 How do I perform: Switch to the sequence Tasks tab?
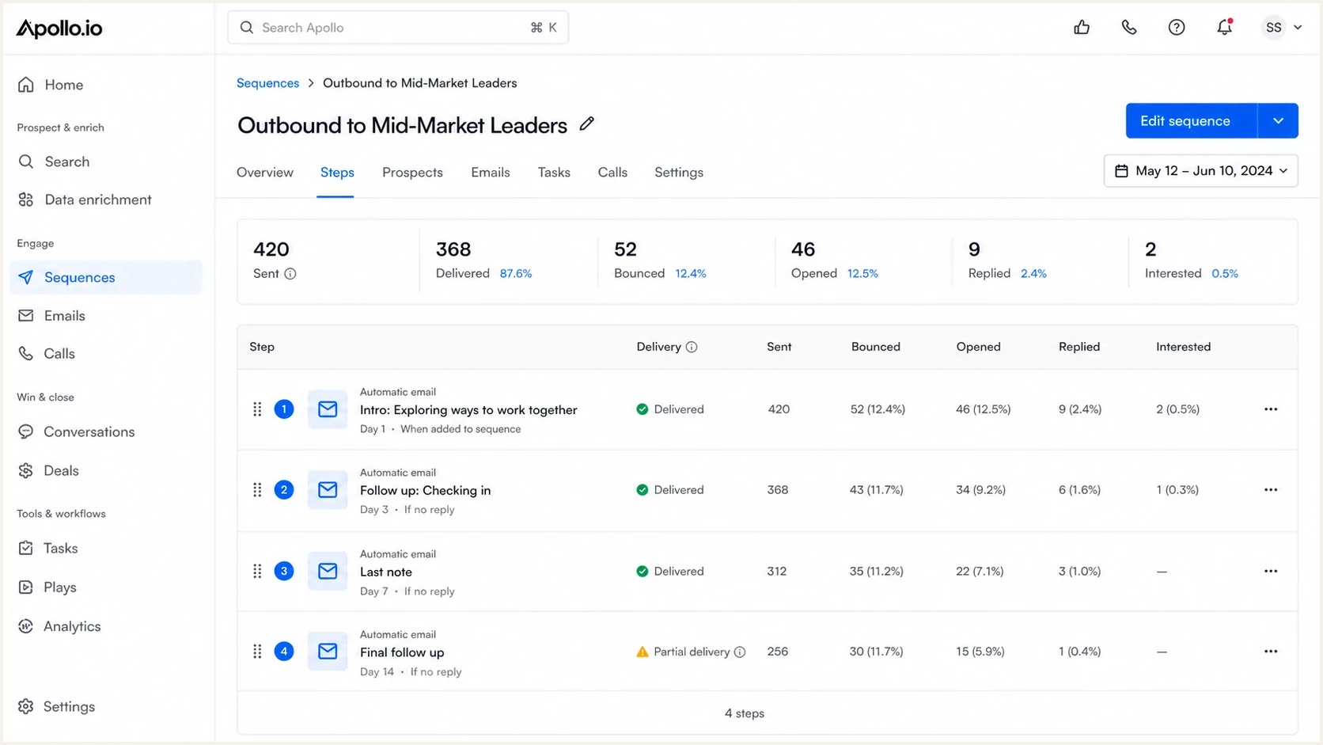click(554, 173)
